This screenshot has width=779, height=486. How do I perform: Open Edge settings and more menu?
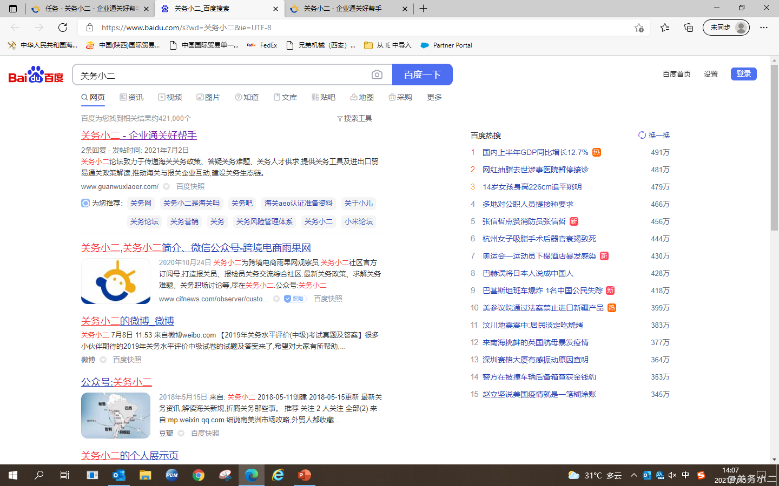pos(764,28)
